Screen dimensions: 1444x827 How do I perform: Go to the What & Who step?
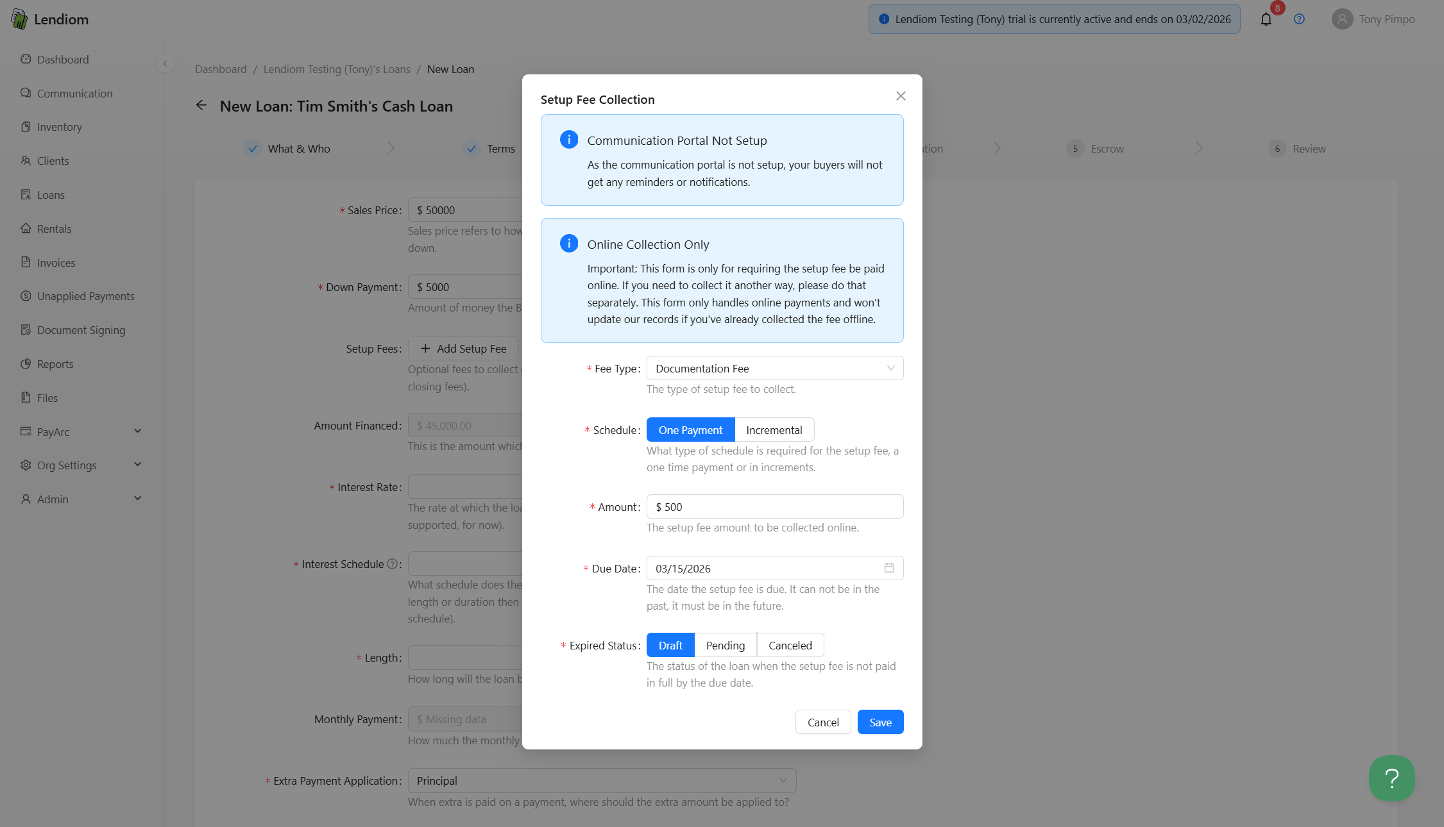(287, 149)
